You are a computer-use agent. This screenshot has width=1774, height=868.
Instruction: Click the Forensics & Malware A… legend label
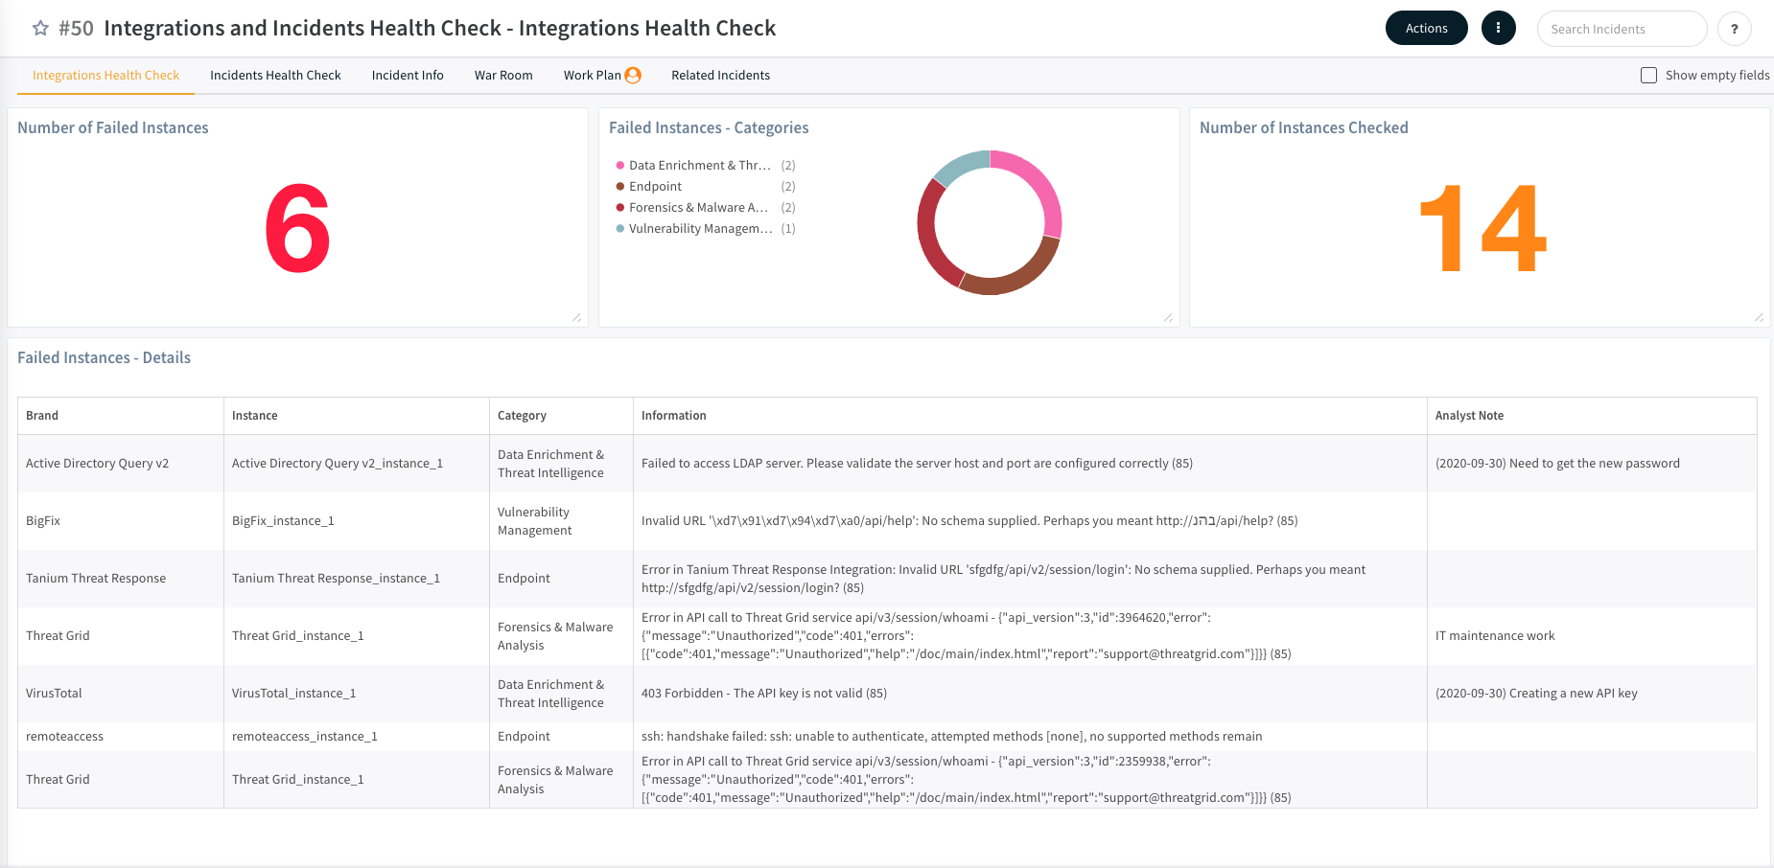pyautogui.click(x=698, y=207)
